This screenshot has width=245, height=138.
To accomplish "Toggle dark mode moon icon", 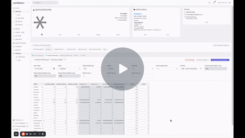I will click(x=209, y=3).
